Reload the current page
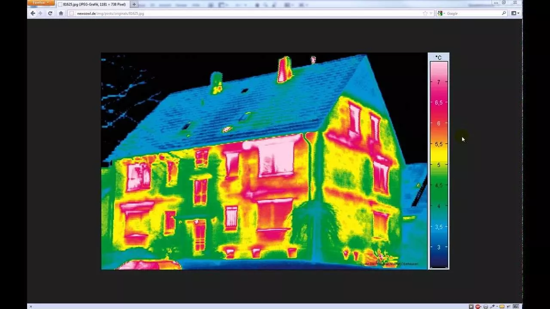550x309 pixels. tap(50, 13)
